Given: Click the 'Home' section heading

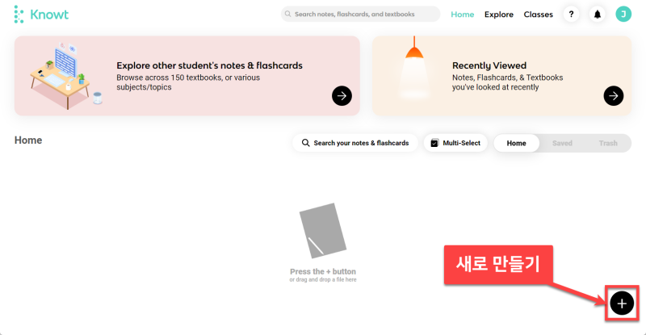Looking at the screenshot, I should tap(28, 140).
